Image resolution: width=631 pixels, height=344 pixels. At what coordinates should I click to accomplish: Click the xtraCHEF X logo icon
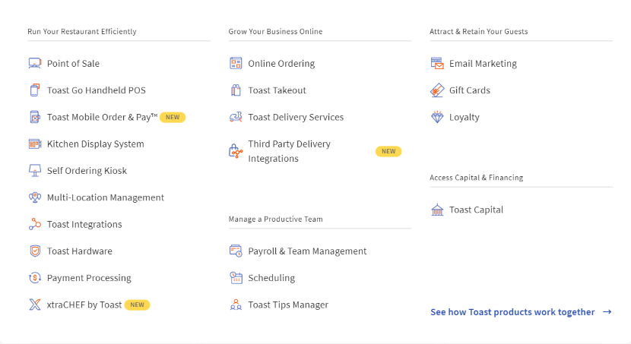[x=34, y=305]
